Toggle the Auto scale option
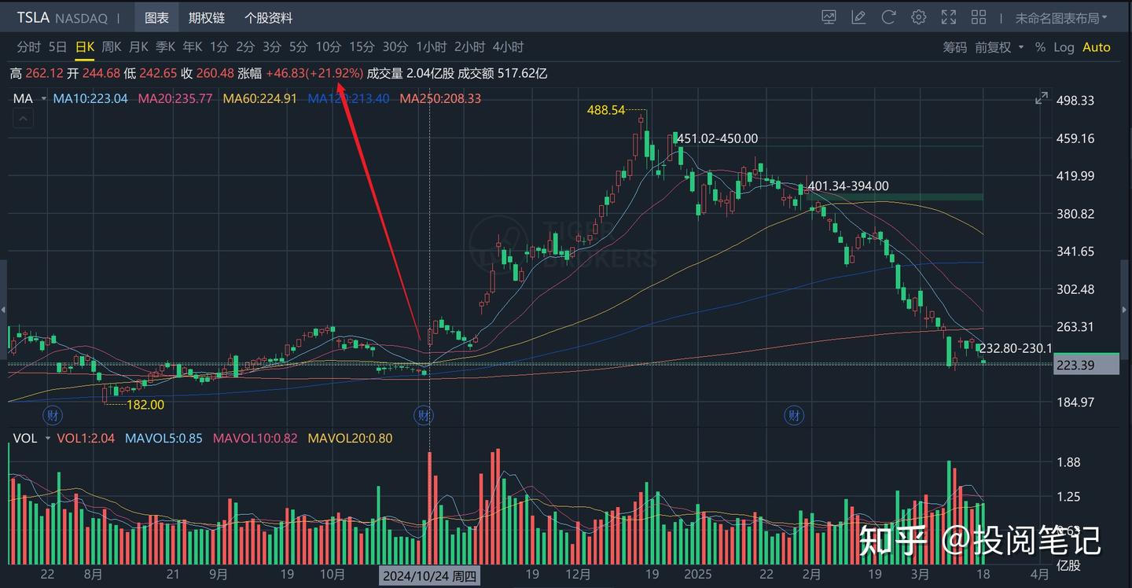Image resolution: width=1132 pixels, height=588 pixels. pyautogui.click(x=1097, y=47)
